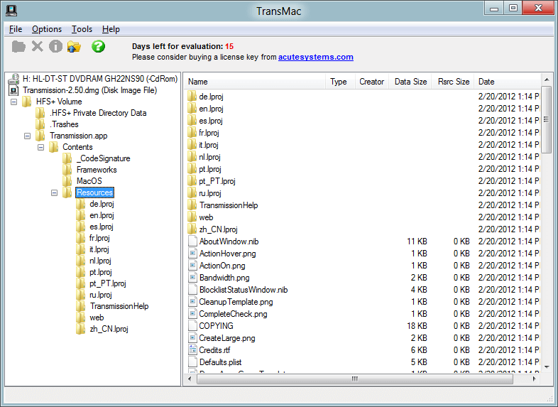The width and height of the screenshot is (558, 407).
Task: Select the Transmission-2.50.dmg disk image icon
Action: tap(13, 90)
